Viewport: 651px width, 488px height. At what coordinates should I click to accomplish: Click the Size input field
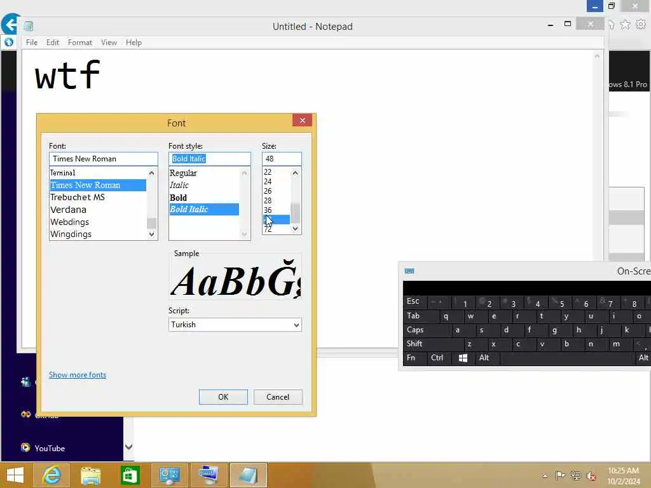[x=282, y=158]
